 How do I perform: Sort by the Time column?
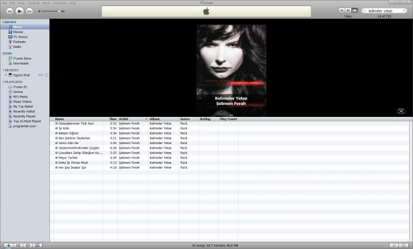111,119
